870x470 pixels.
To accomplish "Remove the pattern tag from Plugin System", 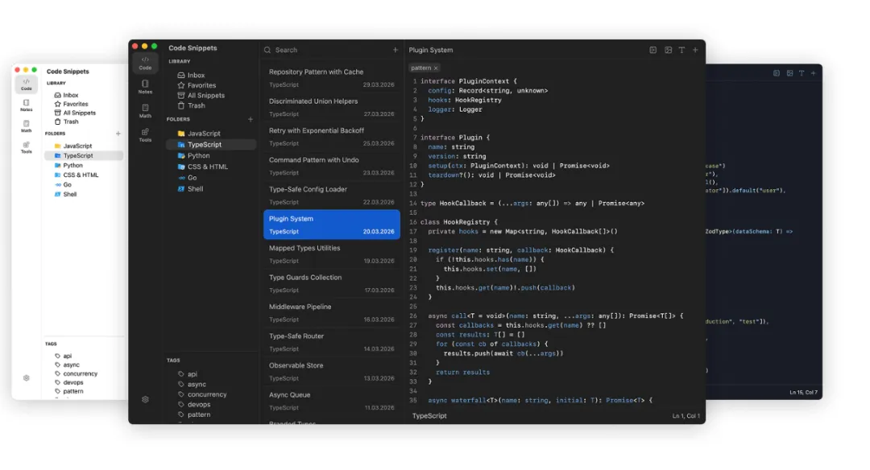I will tap(436, 68).
